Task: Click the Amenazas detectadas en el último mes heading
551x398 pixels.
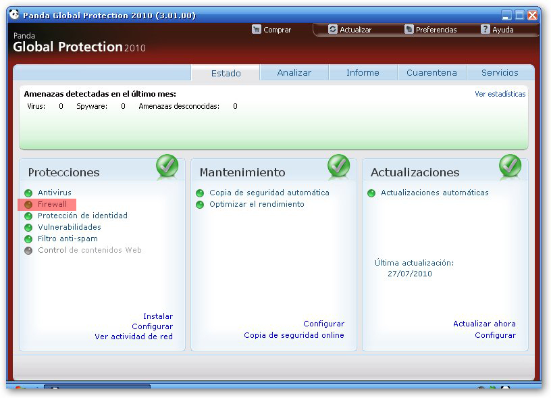Action: [100, 94]
